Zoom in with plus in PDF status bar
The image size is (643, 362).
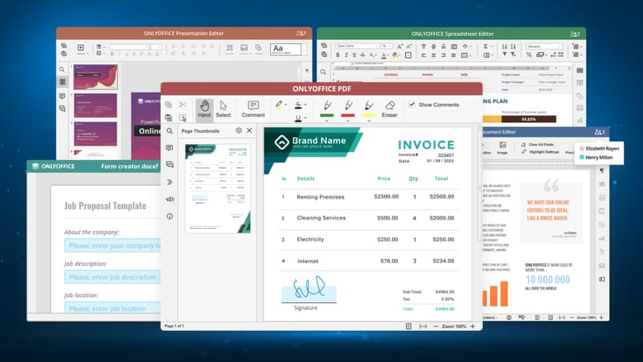[x=473, y=327]
